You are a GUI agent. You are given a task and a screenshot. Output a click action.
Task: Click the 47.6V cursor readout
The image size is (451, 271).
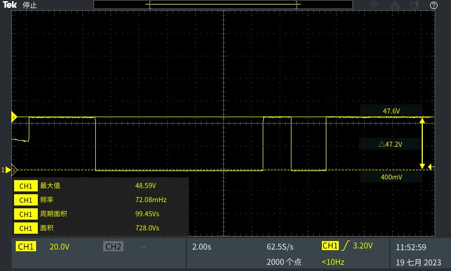(x=391, y=111)
